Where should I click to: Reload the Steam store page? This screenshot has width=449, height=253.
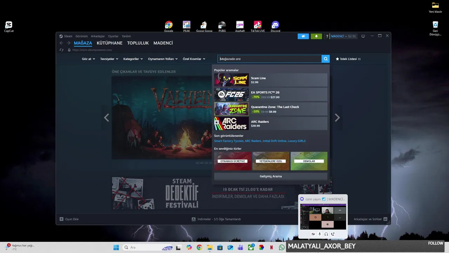pyautogui.click(x=61, y=50)
